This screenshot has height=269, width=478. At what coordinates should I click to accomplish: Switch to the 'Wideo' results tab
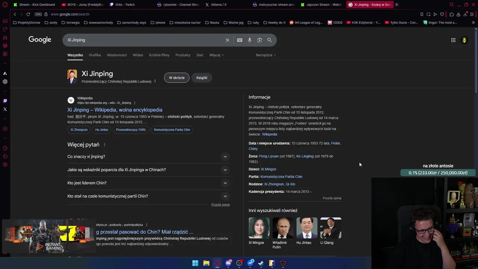click(138, 55)
